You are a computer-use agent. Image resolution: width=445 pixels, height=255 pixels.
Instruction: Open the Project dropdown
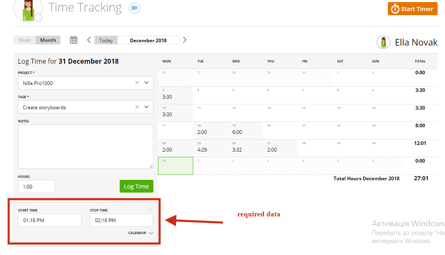click(146, 83)
